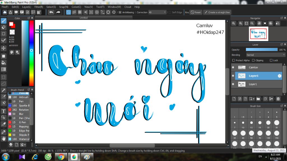The image size is (287, 161).
Task: Enable parallel lines snap
Action: click(74, 12)
